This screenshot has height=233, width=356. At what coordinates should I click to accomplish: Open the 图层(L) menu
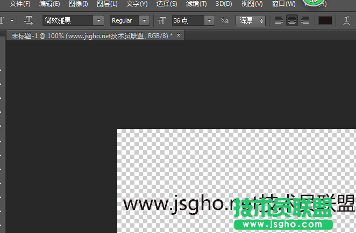(107, 4)
